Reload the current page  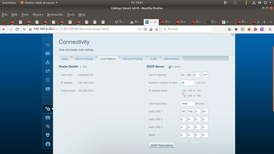coord(17,29)
